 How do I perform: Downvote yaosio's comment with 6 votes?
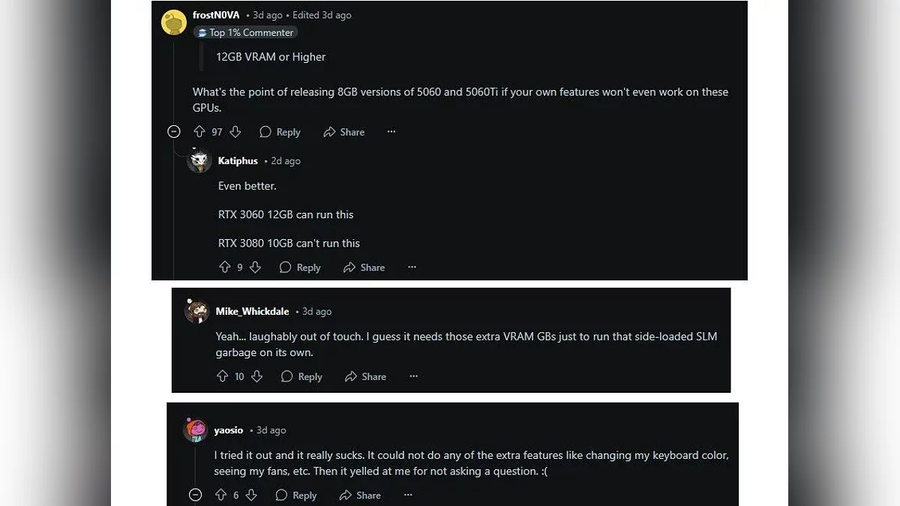251,495
